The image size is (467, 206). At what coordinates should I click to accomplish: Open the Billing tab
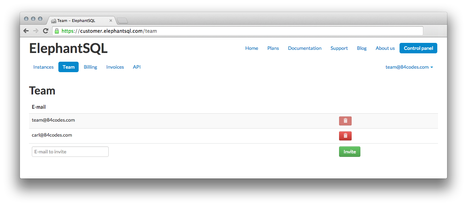coord(91,67)
